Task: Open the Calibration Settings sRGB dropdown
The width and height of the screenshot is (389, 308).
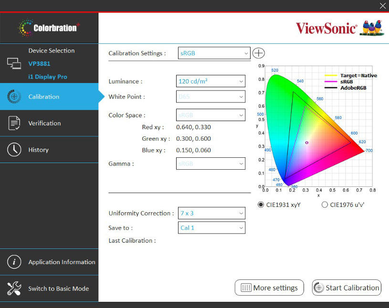Action: [214, 53]
